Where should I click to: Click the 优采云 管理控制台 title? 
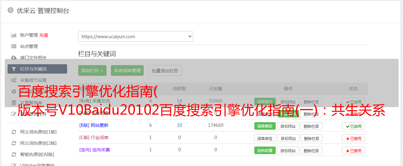[x=43, y=11]
